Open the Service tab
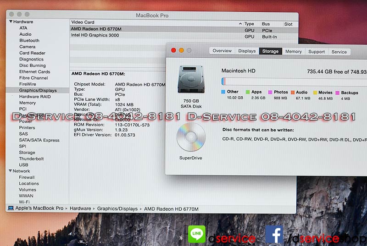The height and width of the screenshot is (246, 367). coord(339,52)
